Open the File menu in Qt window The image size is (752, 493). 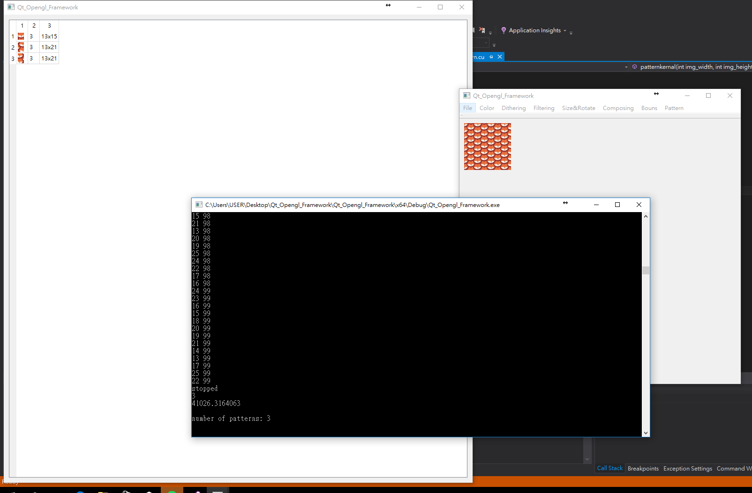pyautogui.click(x=467, y=108)
